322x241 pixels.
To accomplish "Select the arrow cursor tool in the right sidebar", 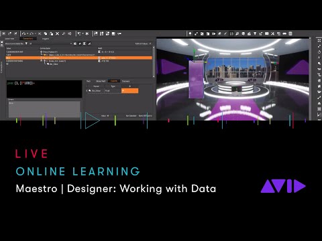I will [x=319, y=64].
